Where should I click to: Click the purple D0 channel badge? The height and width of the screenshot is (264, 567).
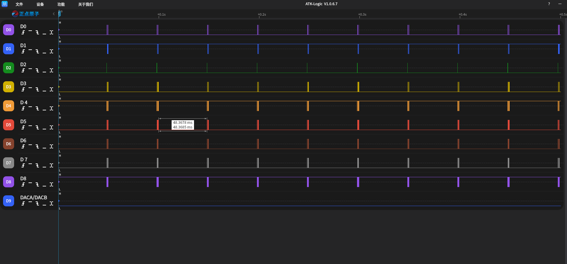[9, 30]
